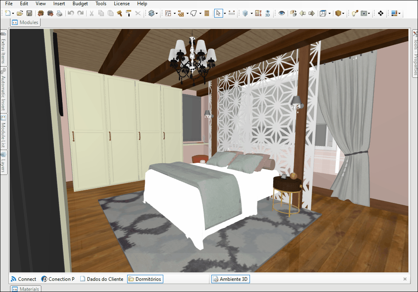This screenshot has width=418, height=292.
Task: Select the paint brush tool
Action: 120,13
